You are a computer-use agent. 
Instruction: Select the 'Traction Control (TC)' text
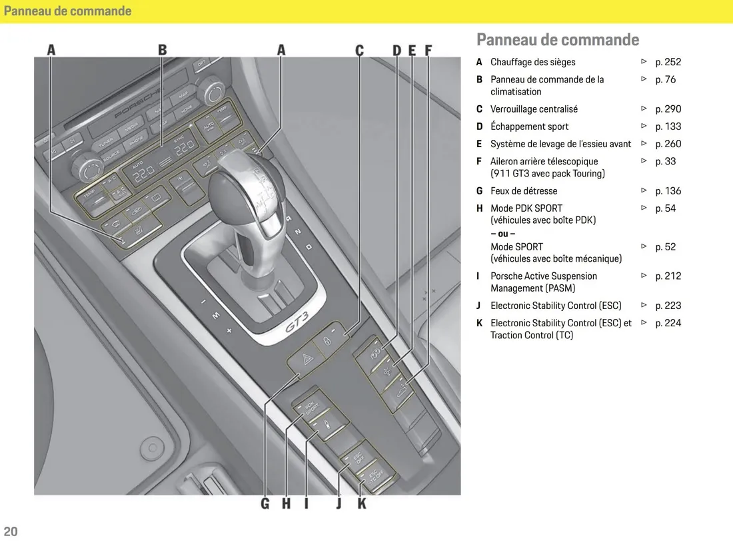[x=532, y=336]
